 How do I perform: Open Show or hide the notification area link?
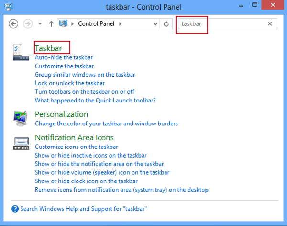click(99, 164)
